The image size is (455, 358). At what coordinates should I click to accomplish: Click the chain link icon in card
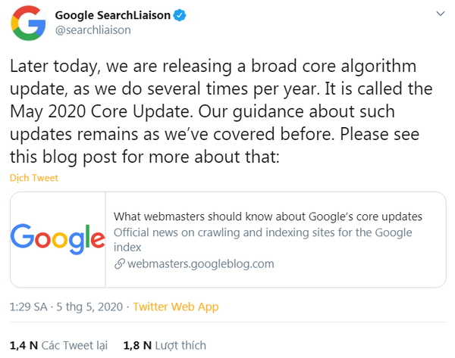(x=119, y=264)
